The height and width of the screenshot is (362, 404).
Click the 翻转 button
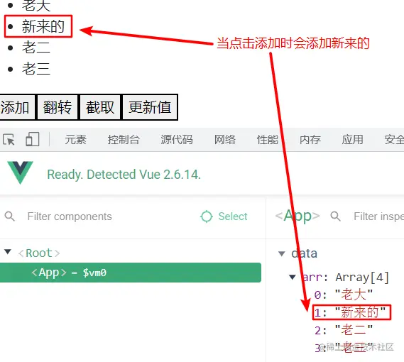[x=58, y=107]
